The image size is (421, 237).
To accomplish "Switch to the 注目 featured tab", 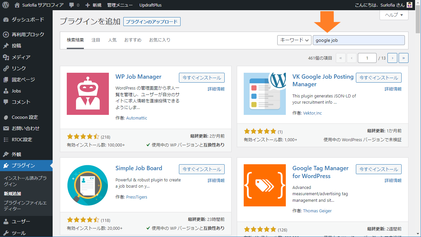I will pos(96,40).
